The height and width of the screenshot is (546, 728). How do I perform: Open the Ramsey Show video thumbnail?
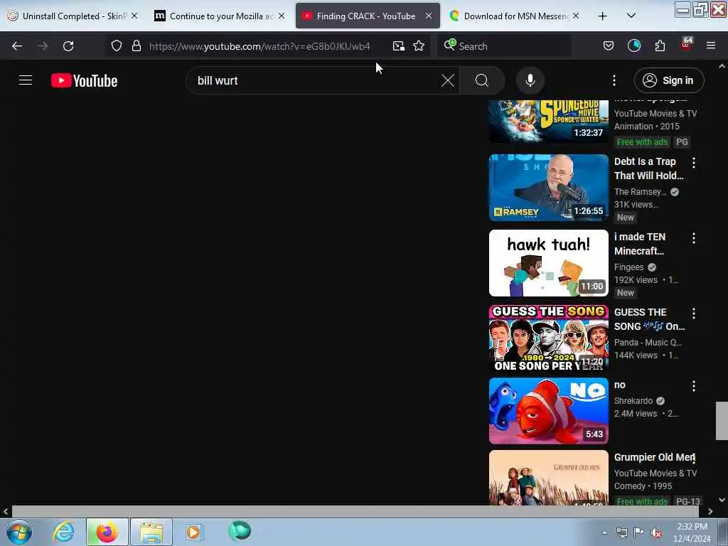(x=548, y=188)
